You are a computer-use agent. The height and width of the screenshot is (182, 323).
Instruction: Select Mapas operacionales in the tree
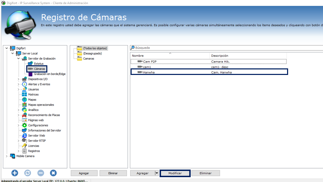41,105
